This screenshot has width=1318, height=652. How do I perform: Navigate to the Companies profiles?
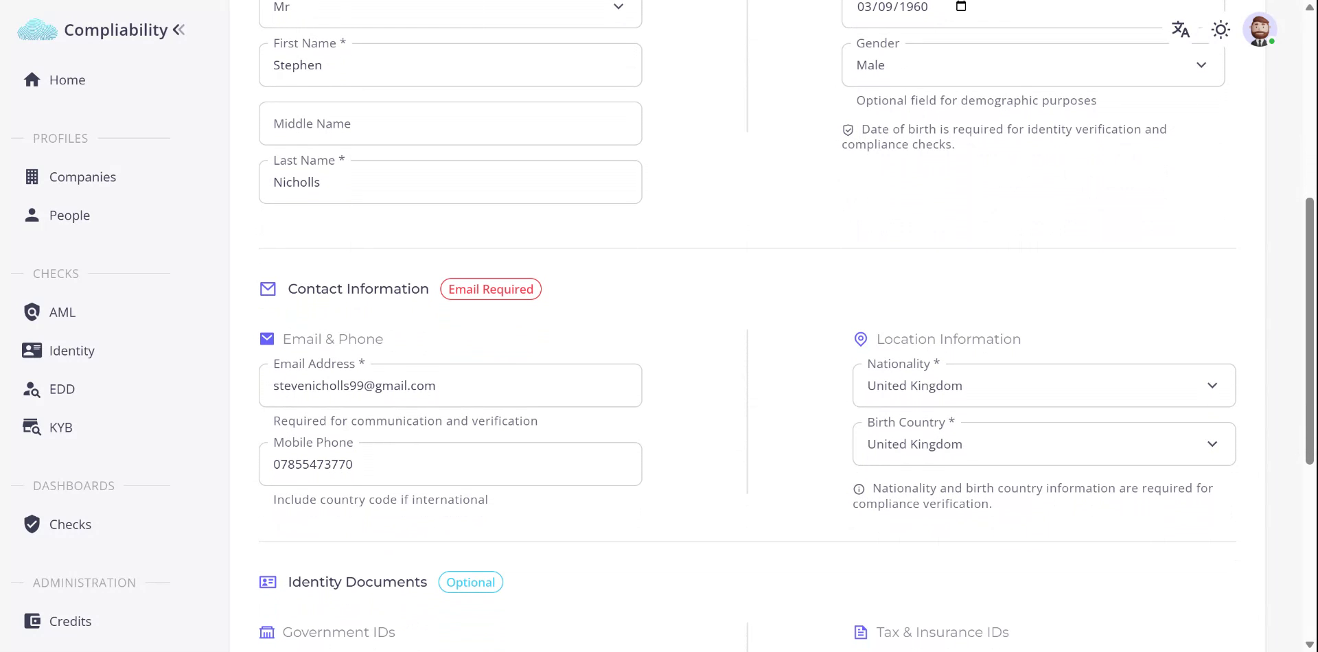[x=82, y=177]
